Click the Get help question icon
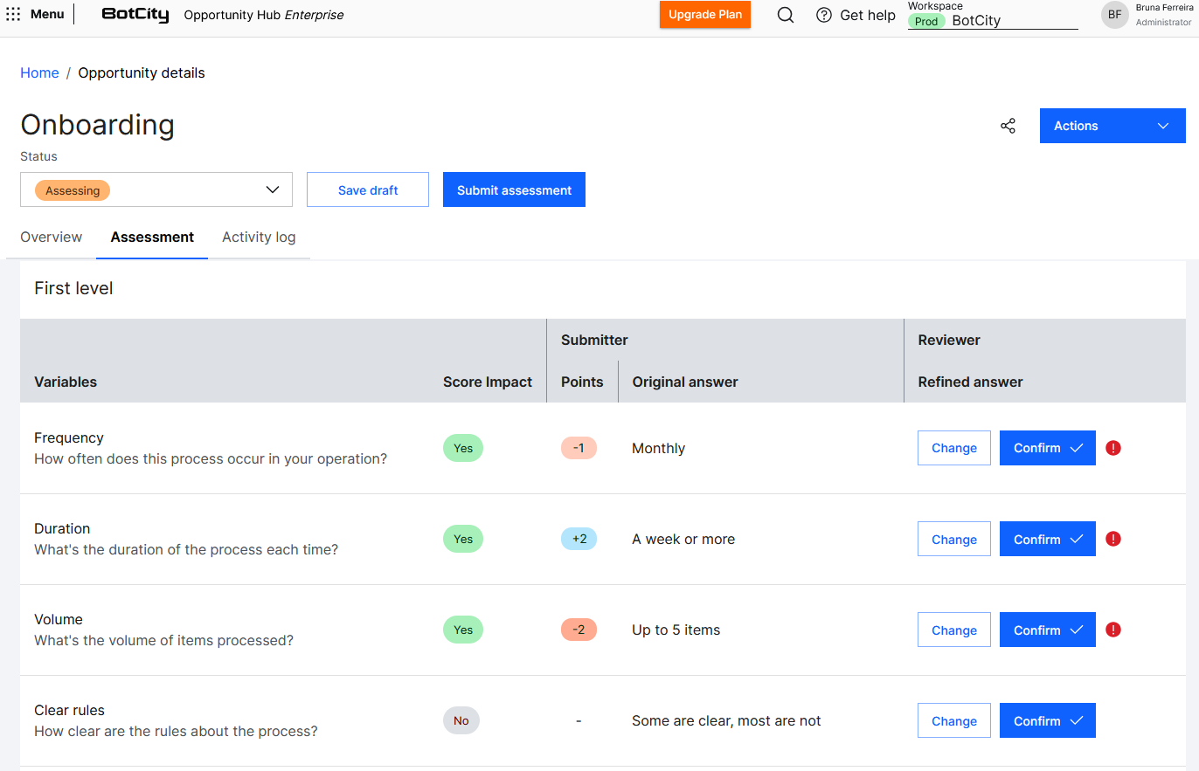 823,15
